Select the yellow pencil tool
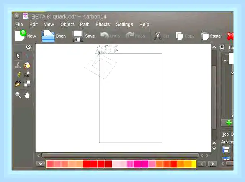The width and height of the screenshot is (245, 182). click(x=19, y=75)
